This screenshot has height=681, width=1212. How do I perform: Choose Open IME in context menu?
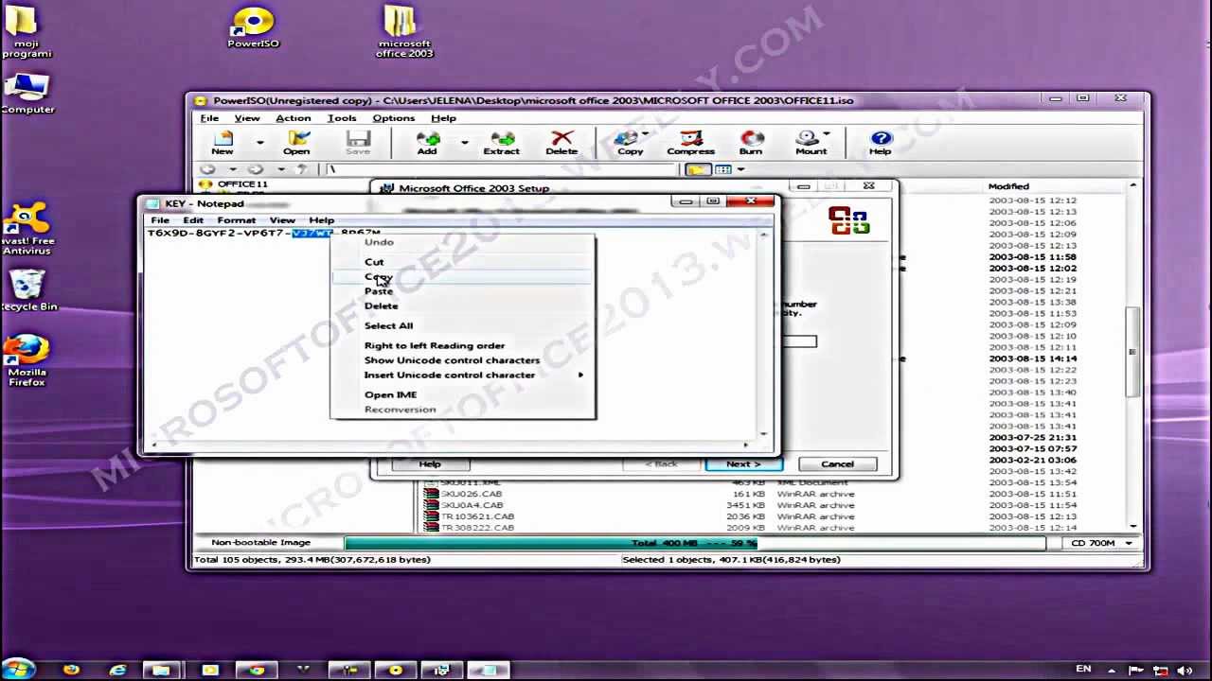click(x=463, y=394)
